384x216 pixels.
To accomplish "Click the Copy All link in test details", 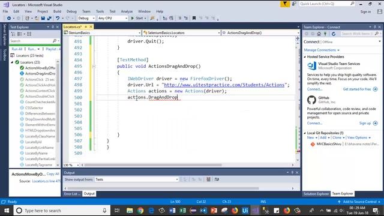I will click(53, 174).
